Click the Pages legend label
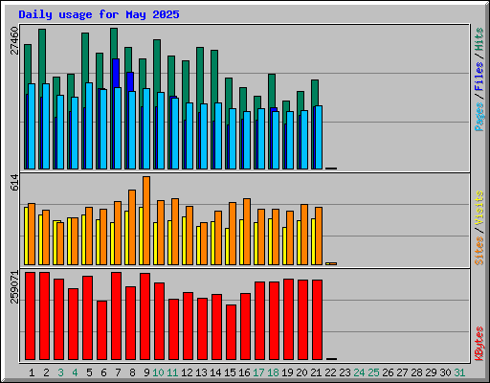Viewport: 490px width, 383px height. pyautogui.click(x=479, y=117)
